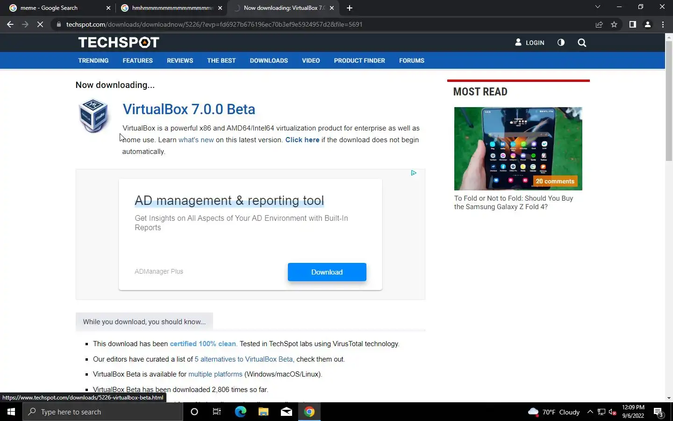Close the 'meme - Google Search' tab

(x=108, y=8)
